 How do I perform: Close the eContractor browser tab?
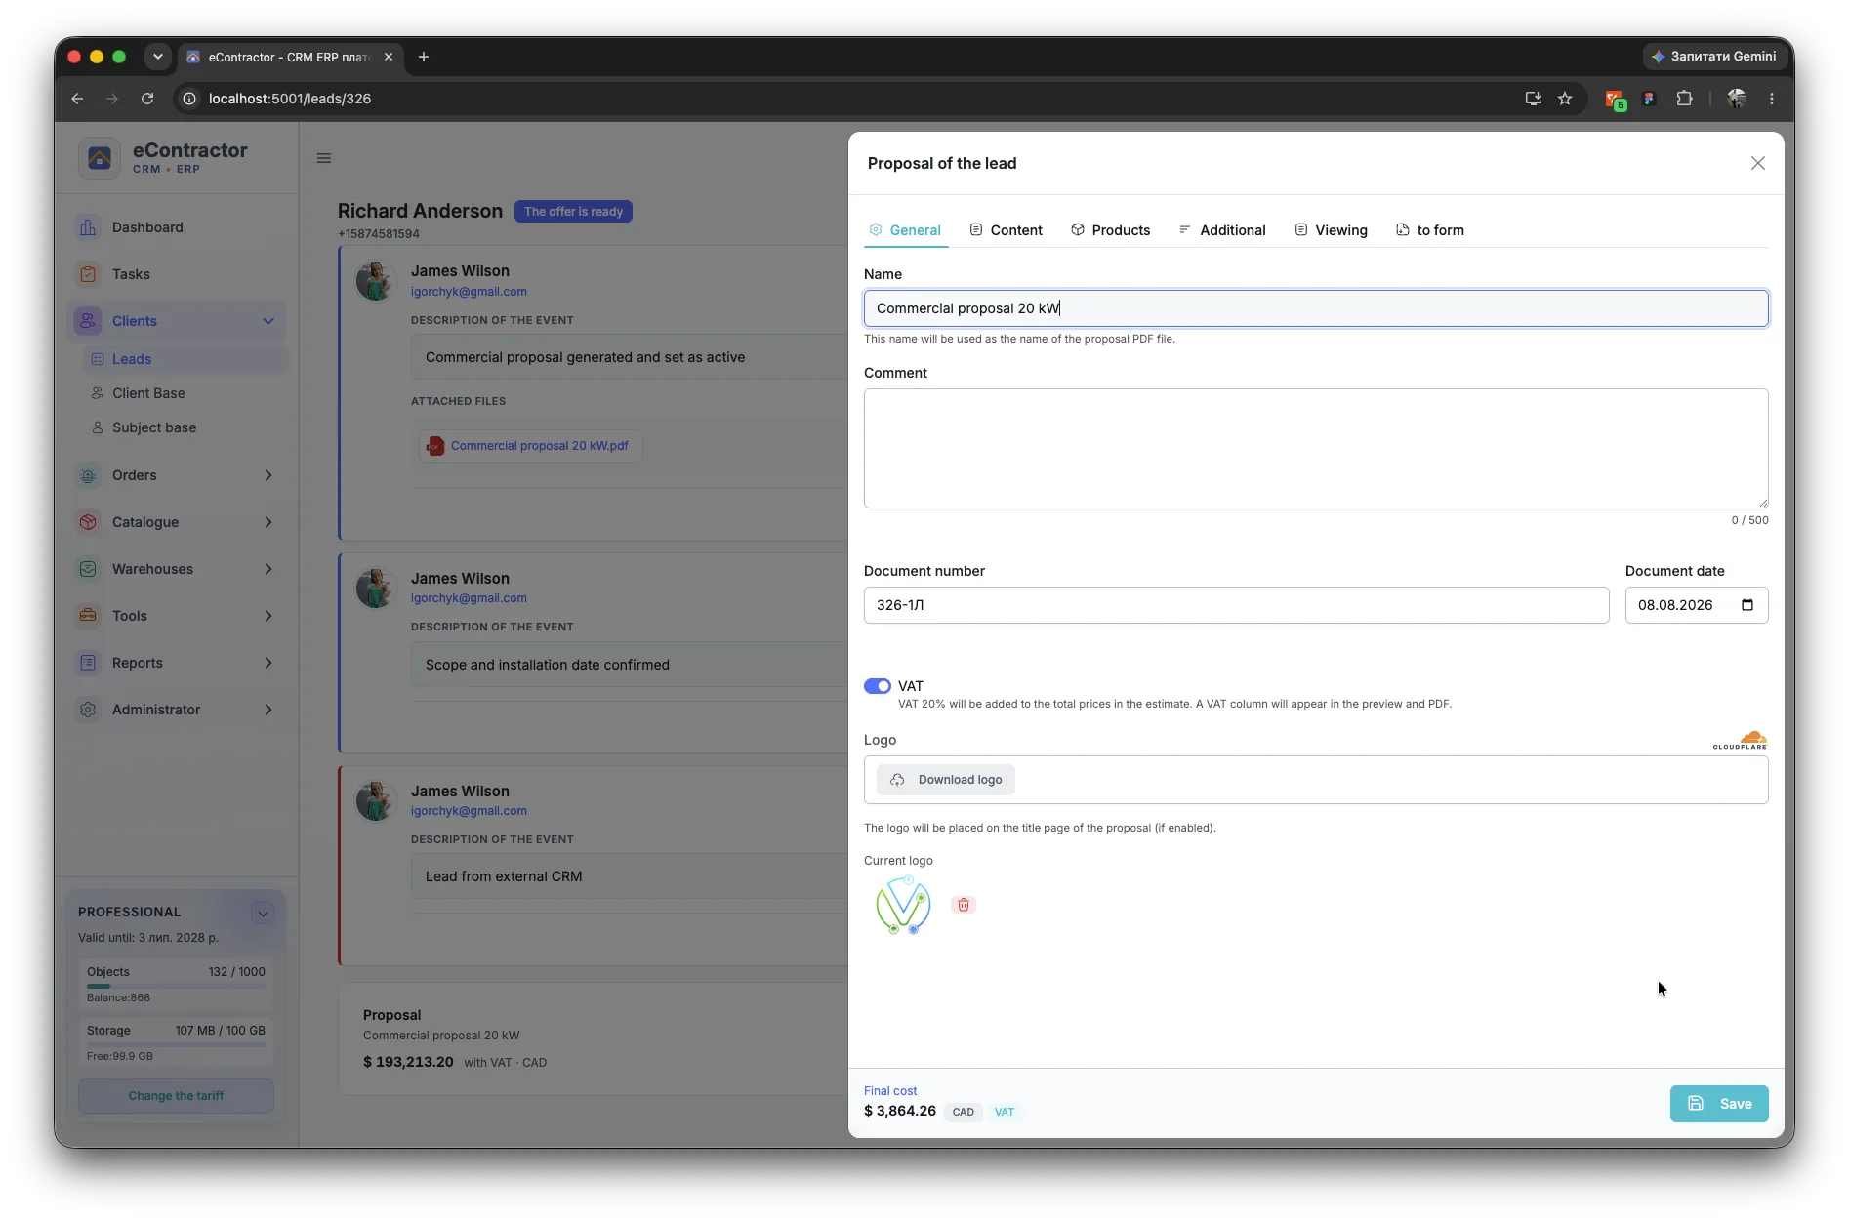[389, 57]
